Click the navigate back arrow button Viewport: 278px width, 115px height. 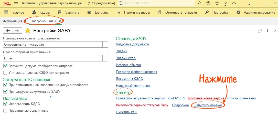[8, 31]
